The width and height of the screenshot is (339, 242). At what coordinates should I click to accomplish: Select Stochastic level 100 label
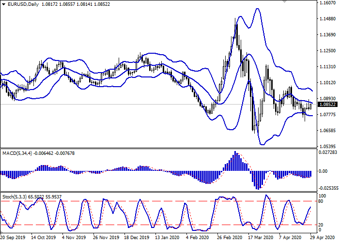[x=322, y=196]
